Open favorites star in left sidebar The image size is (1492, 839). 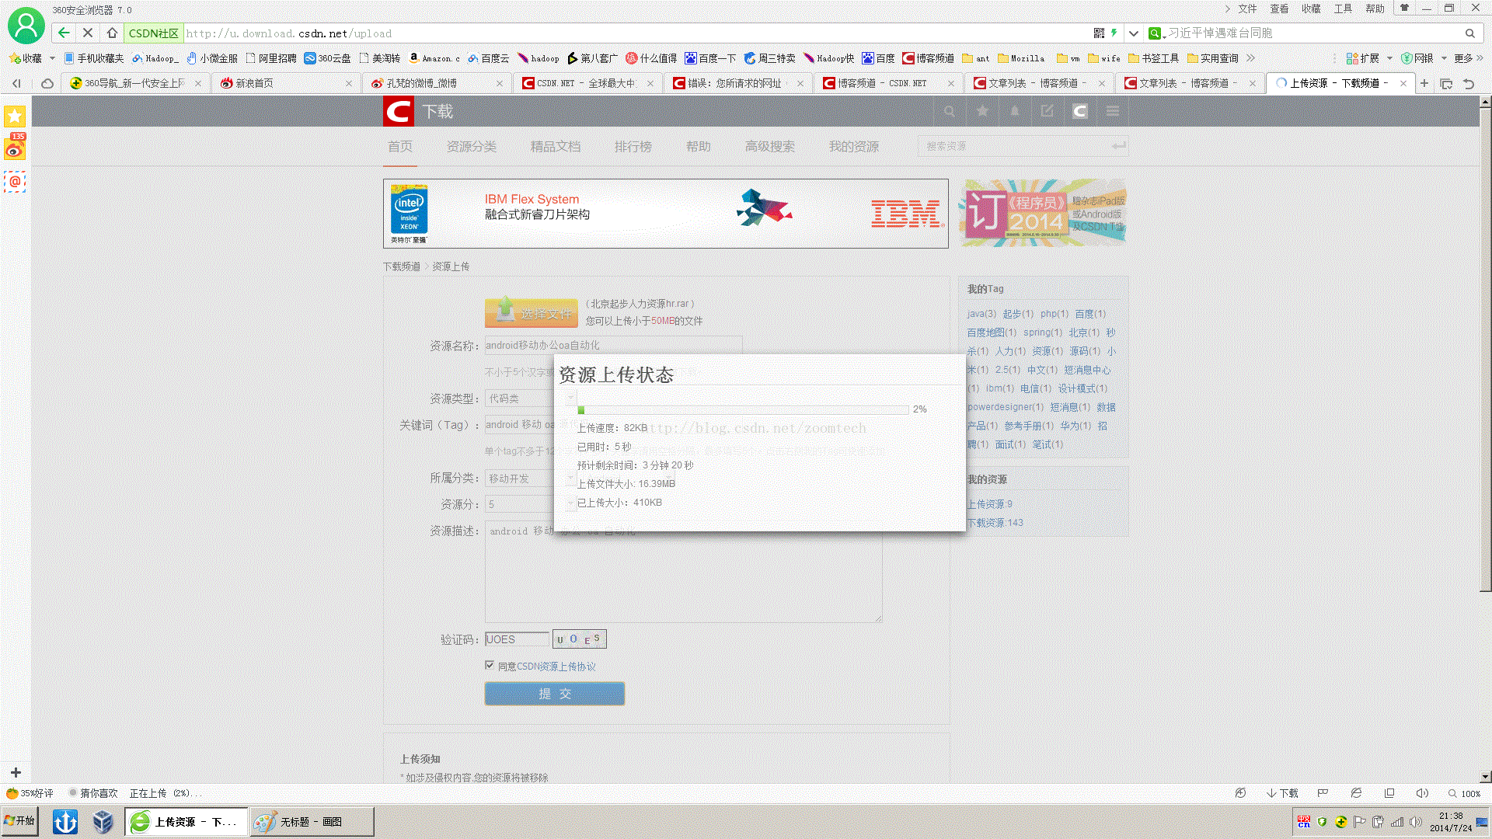15,117
